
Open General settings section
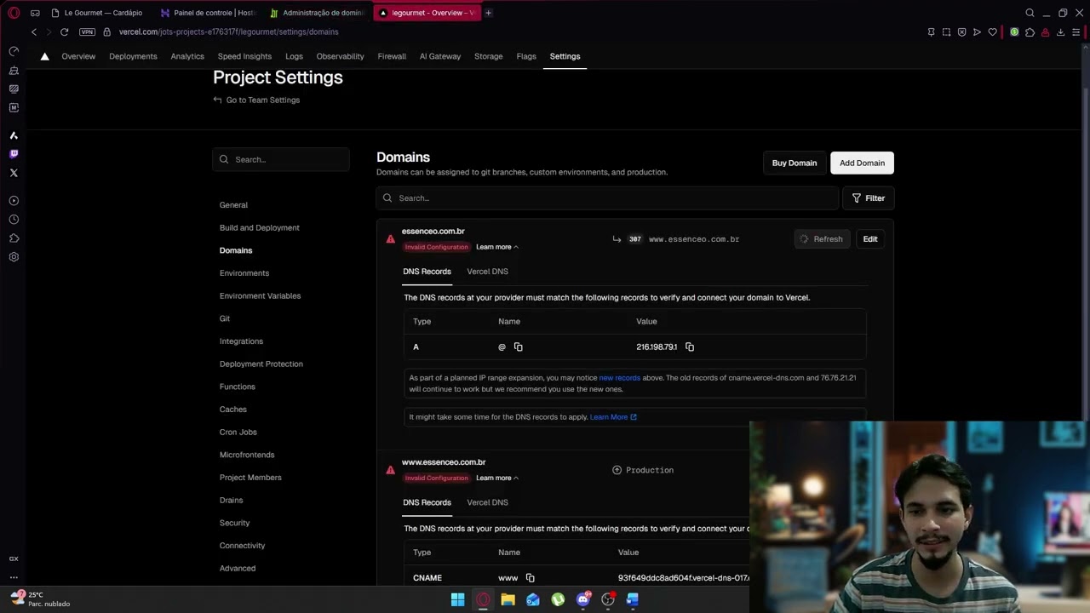pyautogui.click(x=233, y=205)
